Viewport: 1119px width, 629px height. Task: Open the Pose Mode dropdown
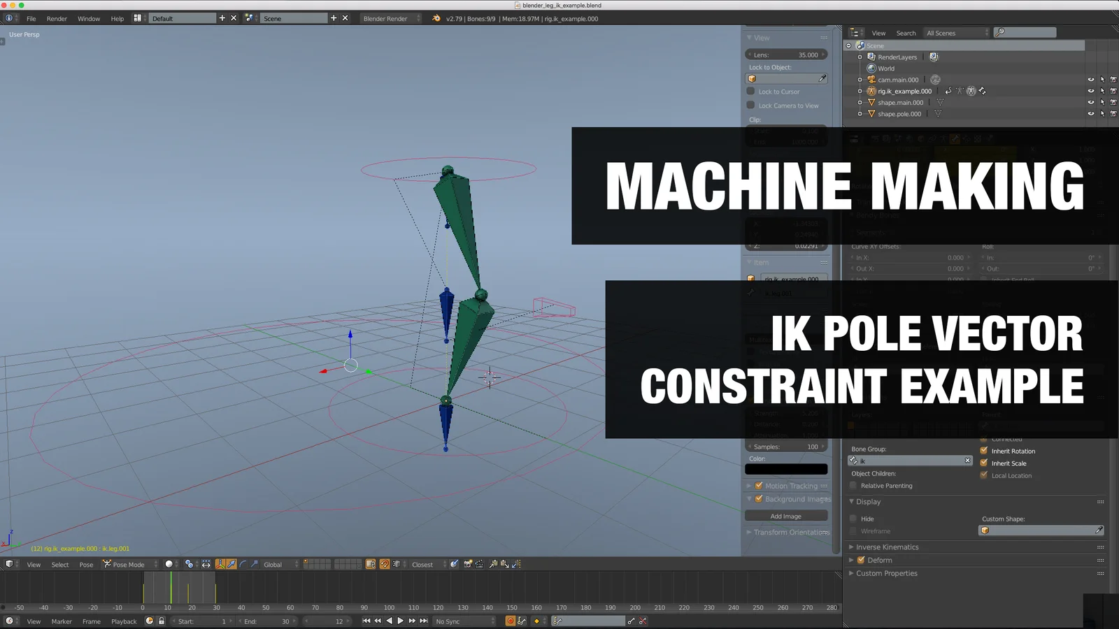[x=130, y=565]
